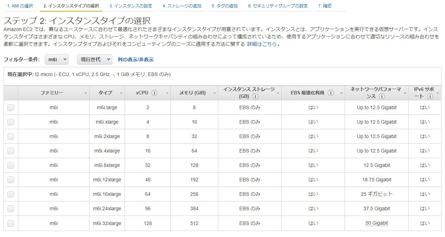Select the m6i.xlarge instance checkbox
The height and width of the screenshot is (237, 445).
(11, 122)
